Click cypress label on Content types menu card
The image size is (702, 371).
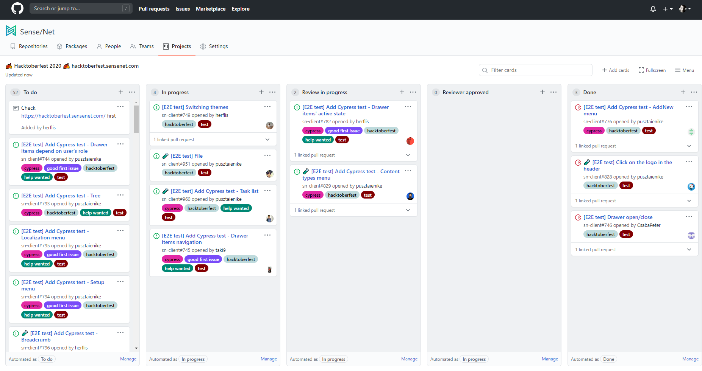click(x=313, y=195)
